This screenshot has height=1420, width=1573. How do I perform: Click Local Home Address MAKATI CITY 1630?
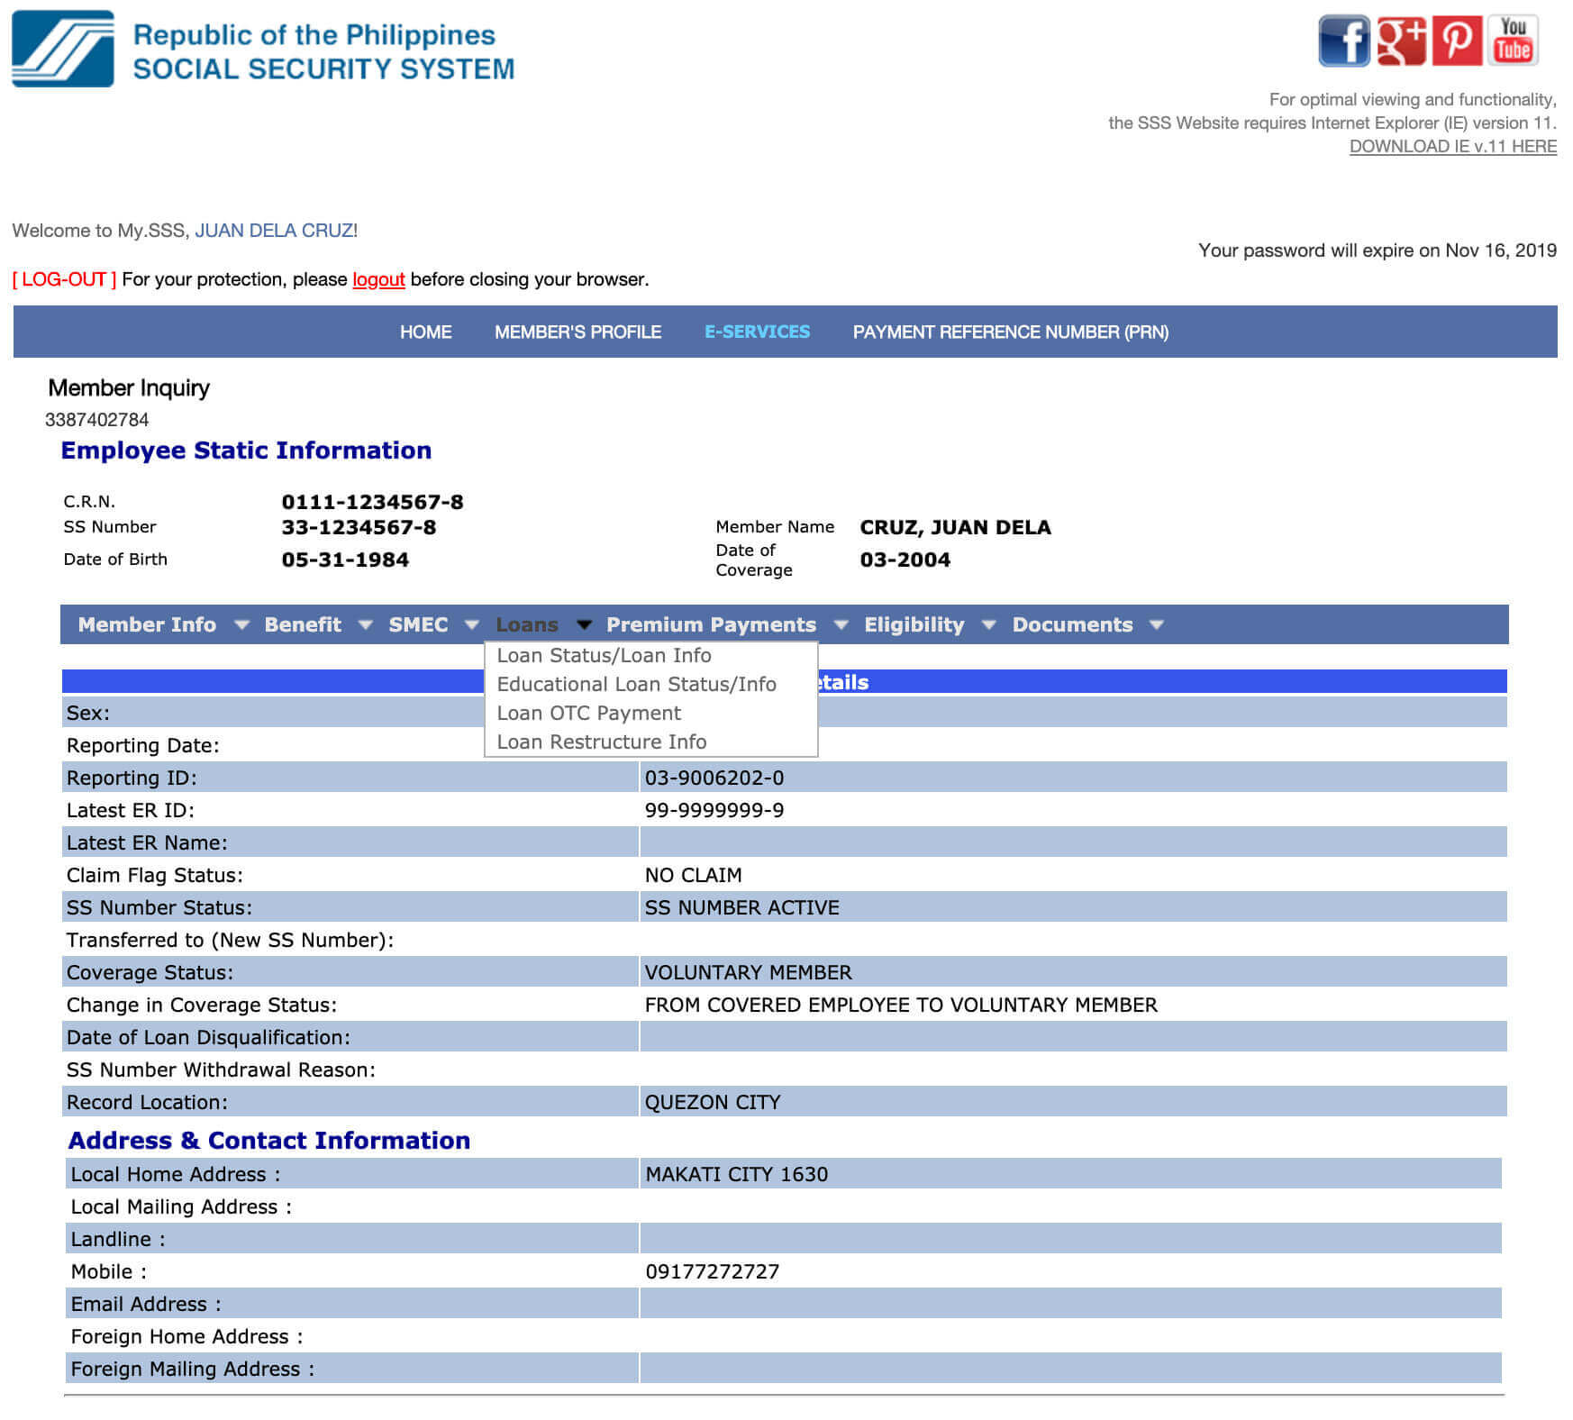point(736,1173)
